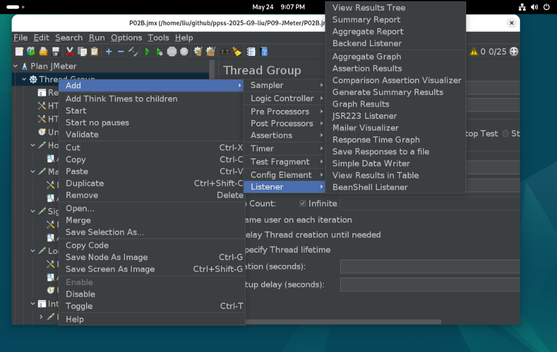Open the network icon in top bar
557x352 pixels.
(522, 7)
